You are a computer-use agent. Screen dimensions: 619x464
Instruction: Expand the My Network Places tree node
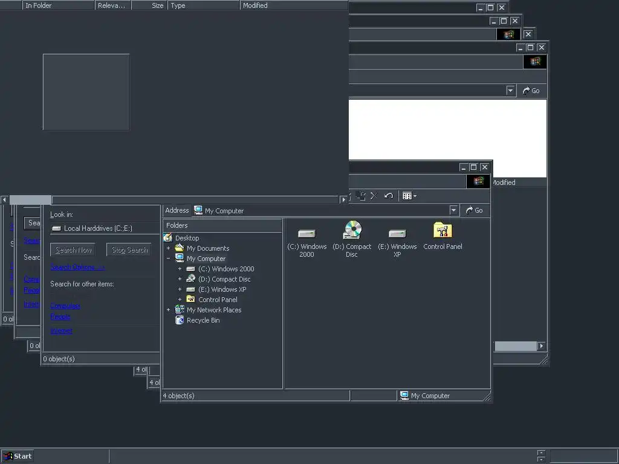click(169, 310)
